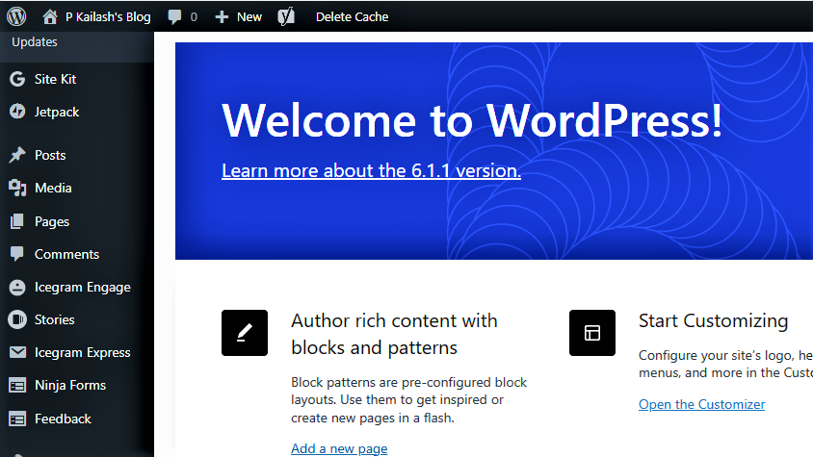Click Delete Cache in admin bar

click(352, 17)
